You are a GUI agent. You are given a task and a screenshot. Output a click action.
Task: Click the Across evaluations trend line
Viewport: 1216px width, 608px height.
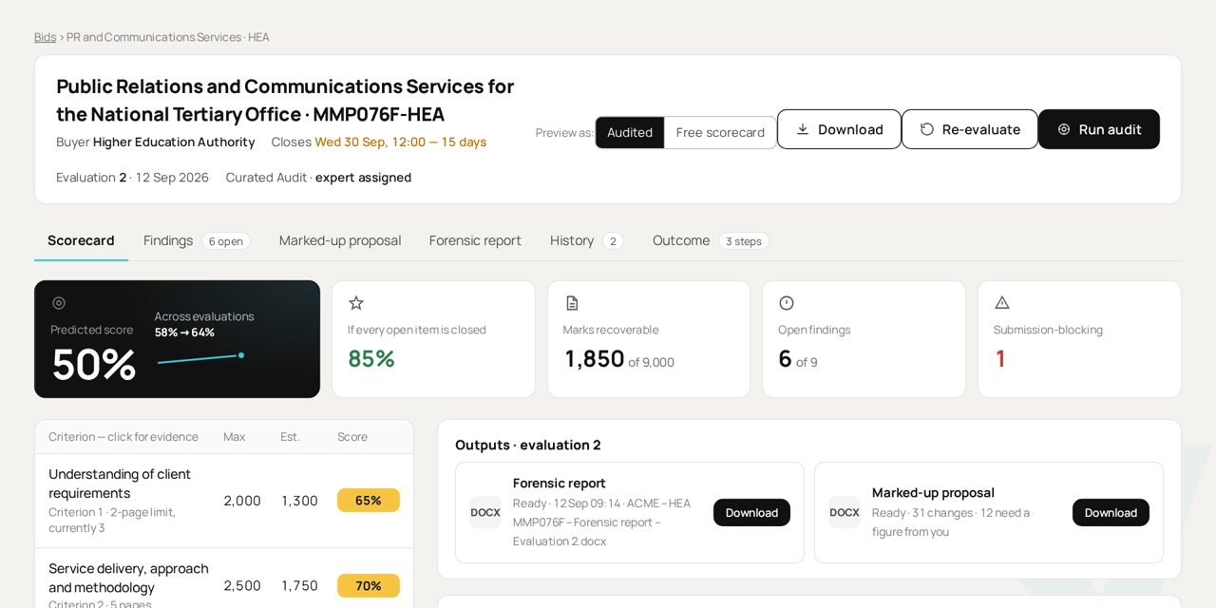click(201, 358)
